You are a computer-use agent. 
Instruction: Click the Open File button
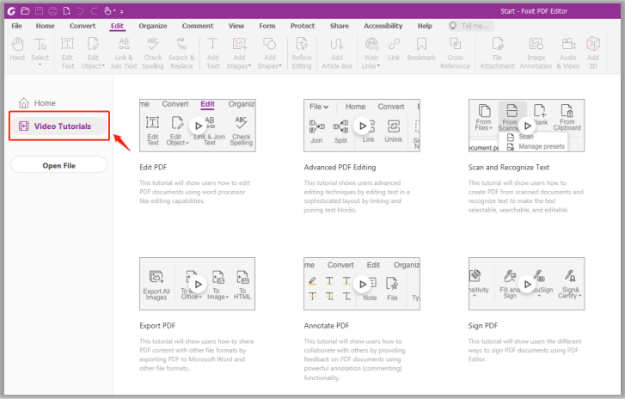(x=59, y=165)
